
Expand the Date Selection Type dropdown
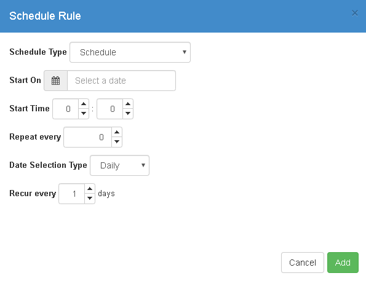point(119,165)
